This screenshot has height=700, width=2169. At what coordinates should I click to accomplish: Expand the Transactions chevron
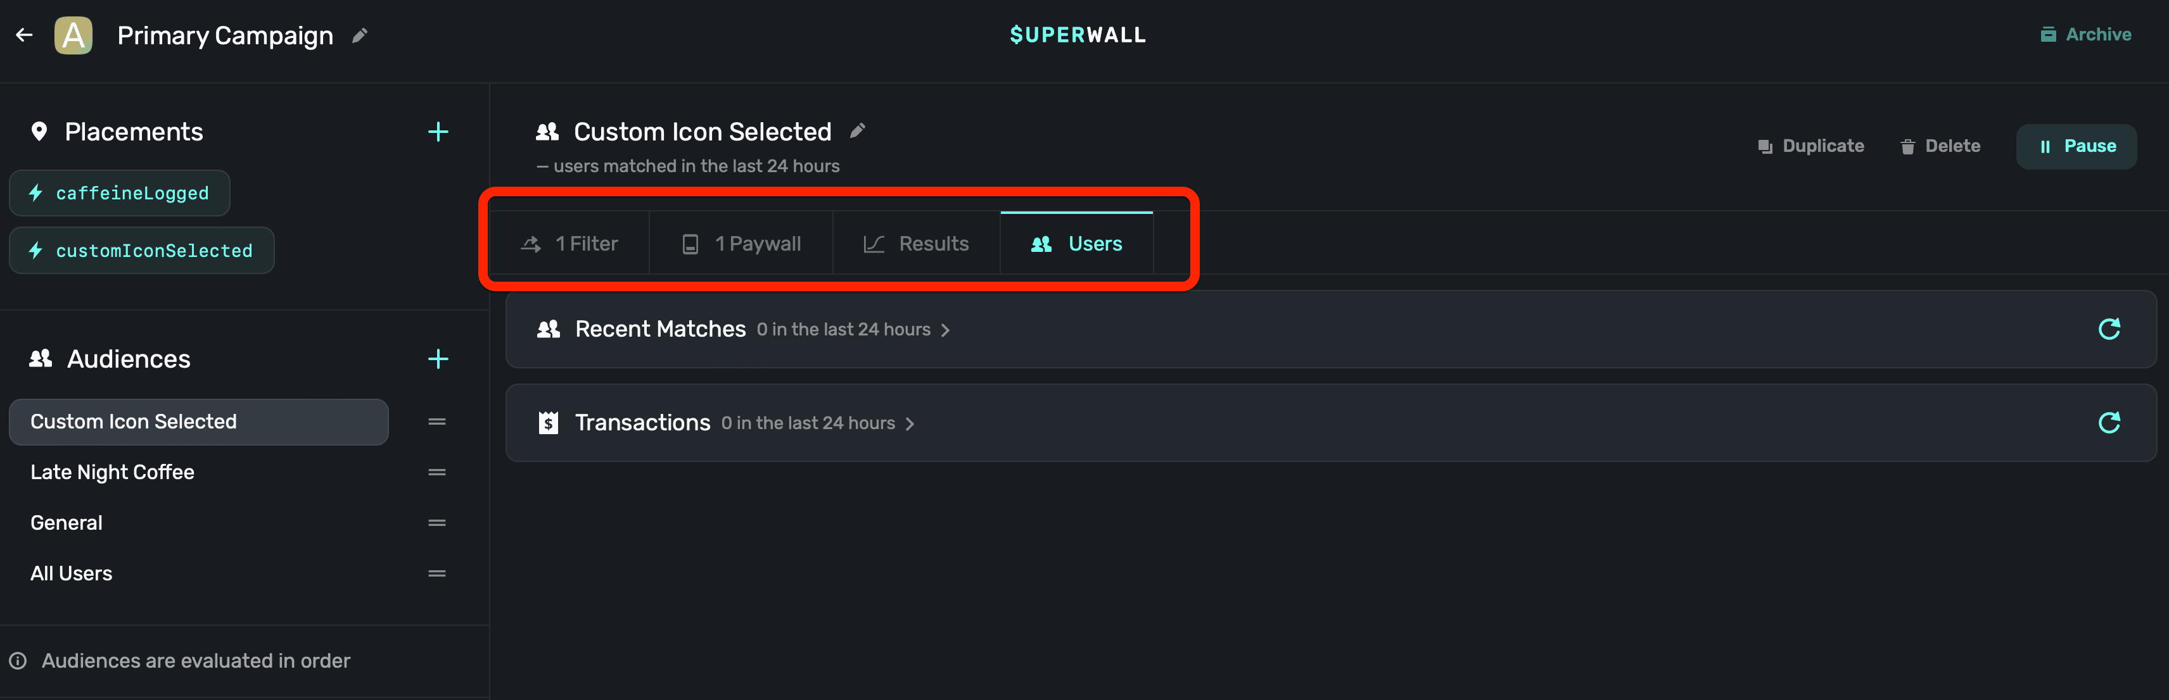910,423
